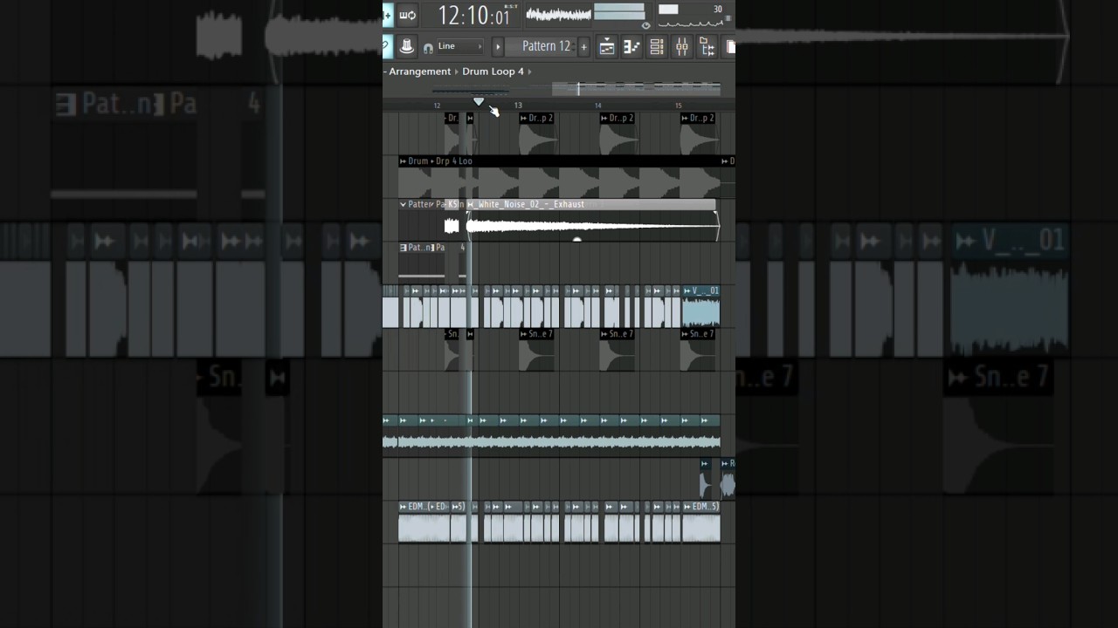Select the EDM..5) clip at bar 15
The height and width of the screenshot is (628, 1118).
pos(701,522)
